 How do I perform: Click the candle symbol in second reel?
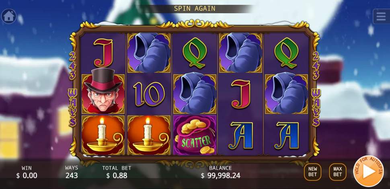tap(149, 135)
